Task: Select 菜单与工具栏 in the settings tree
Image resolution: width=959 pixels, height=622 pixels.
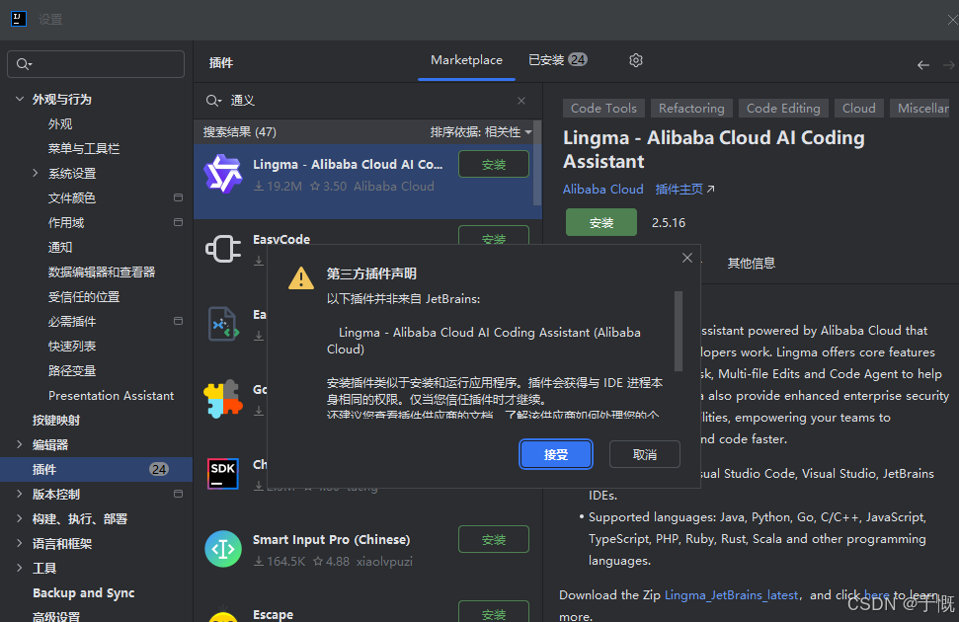Action: pyautogui.click(x=84, y=149)
